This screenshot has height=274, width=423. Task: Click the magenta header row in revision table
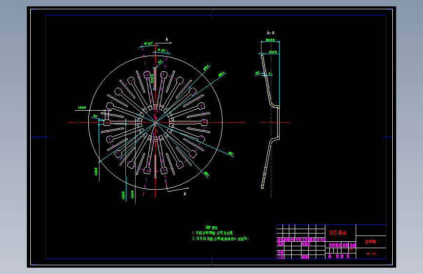coord(301,239)
